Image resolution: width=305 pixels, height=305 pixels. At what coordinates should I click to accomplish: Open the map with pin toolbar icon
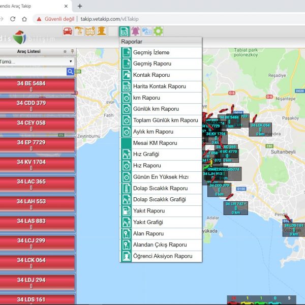click(90, 31)
